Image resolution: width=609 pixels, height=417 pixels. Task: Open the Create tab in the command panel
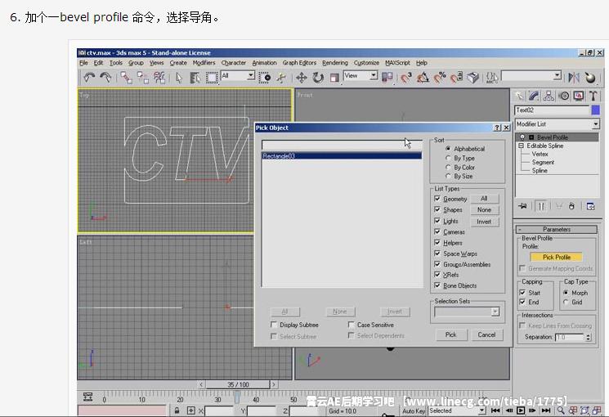click(519, 96)
